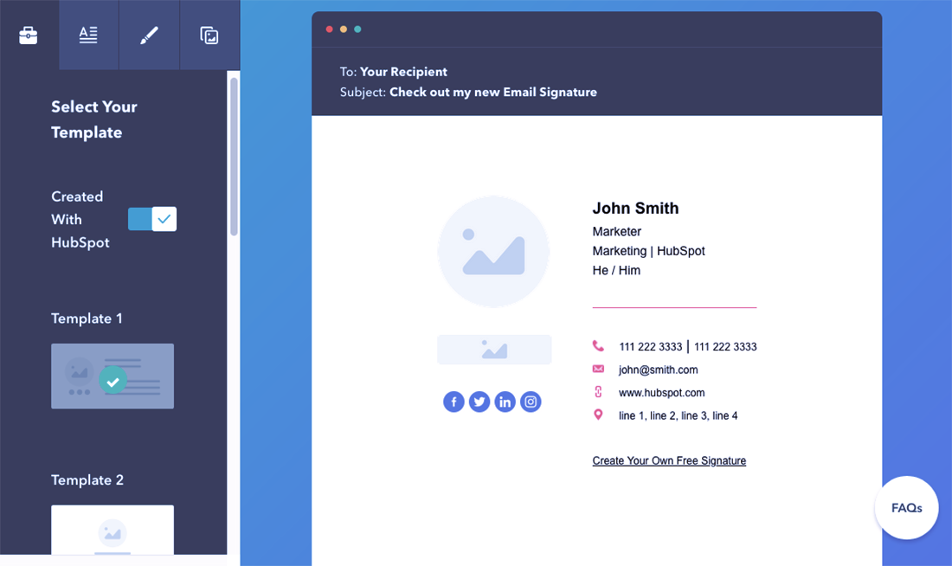Click the small logo image placeholder

click(494, 350)
